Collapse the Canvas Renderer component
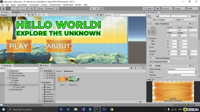This screenshot has width=200, height=112. [148, 58]
